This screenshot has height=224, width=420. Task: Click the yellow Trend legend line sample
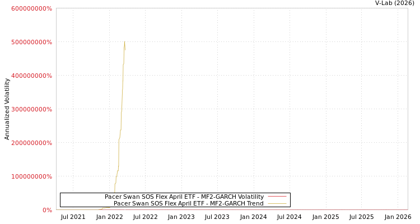[x=277, y=204]
